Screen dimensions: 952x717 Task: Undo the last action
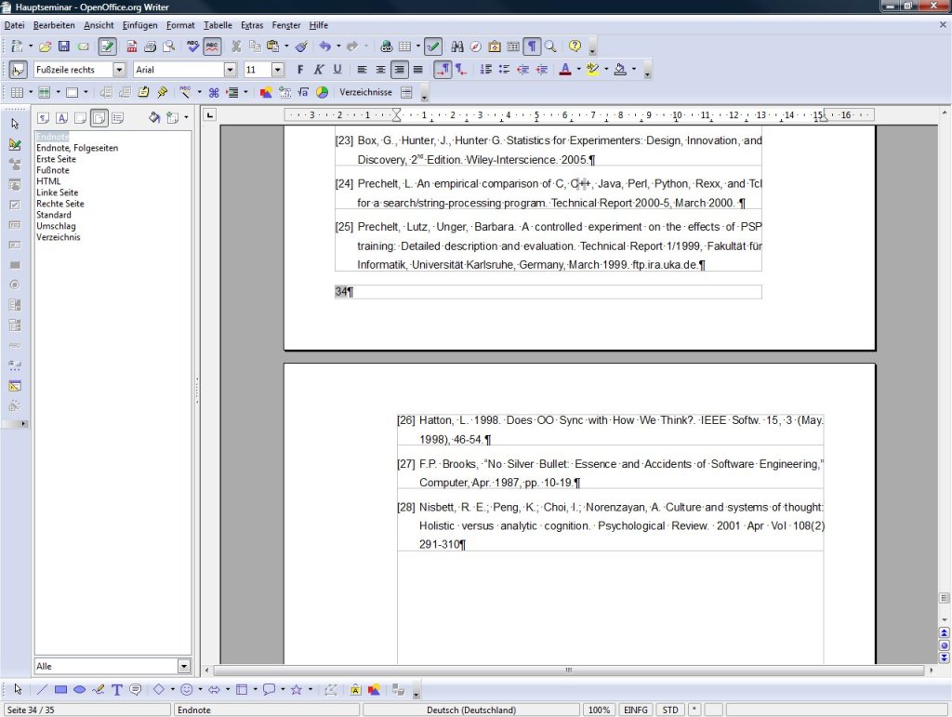(x=325, y=46)
